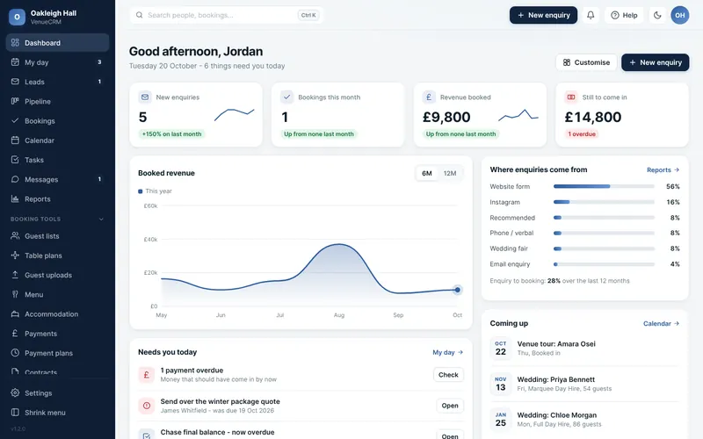Click the Reports bar chart icon
Viewport: 703px width, 439px height.
[x=15, y=199]
